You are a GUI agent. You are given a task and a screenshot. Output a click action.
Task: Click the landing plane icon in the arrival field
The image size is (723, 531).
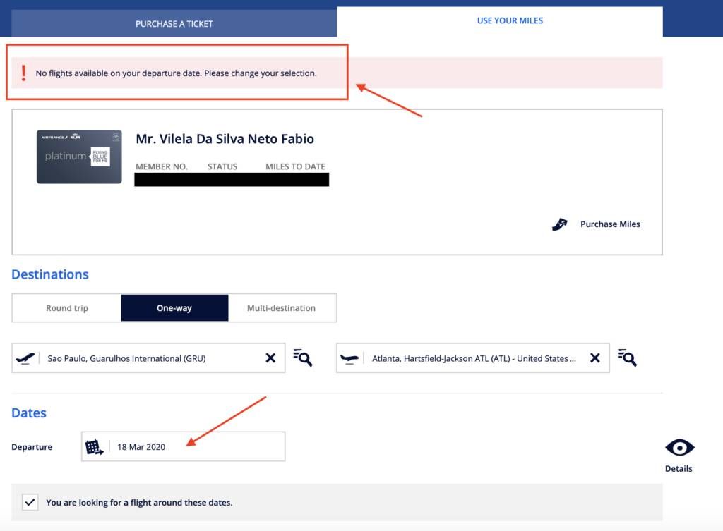(349, 358)
